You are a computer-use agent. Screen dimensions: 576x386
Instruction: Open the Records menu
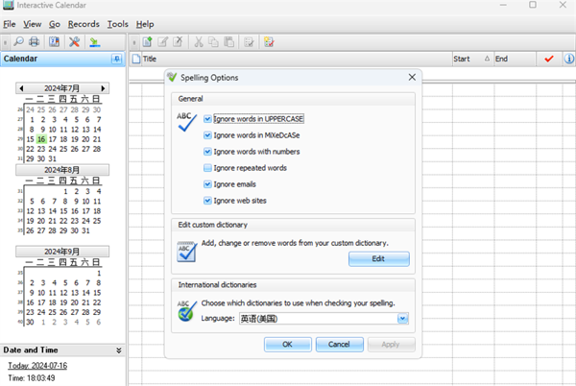pos(83,23)
